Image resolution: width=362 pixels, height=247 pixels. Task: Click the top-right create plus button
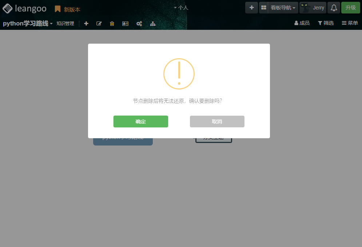pyautogui.click(x=251, y=8)
